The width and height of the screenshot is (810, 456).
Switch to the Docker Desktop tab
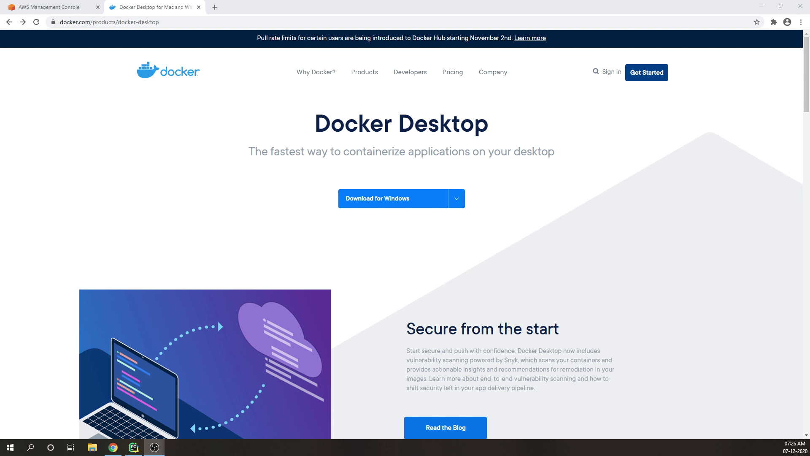coord(155,7)
